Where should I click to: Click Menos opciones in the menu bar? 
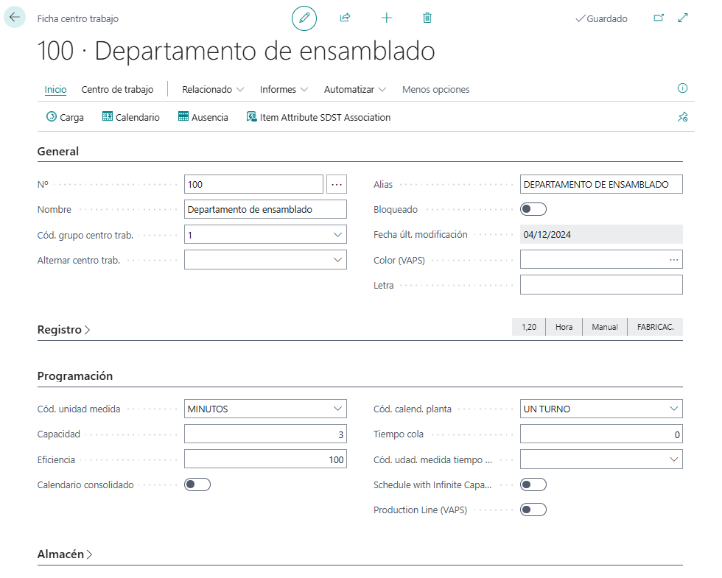436,89
